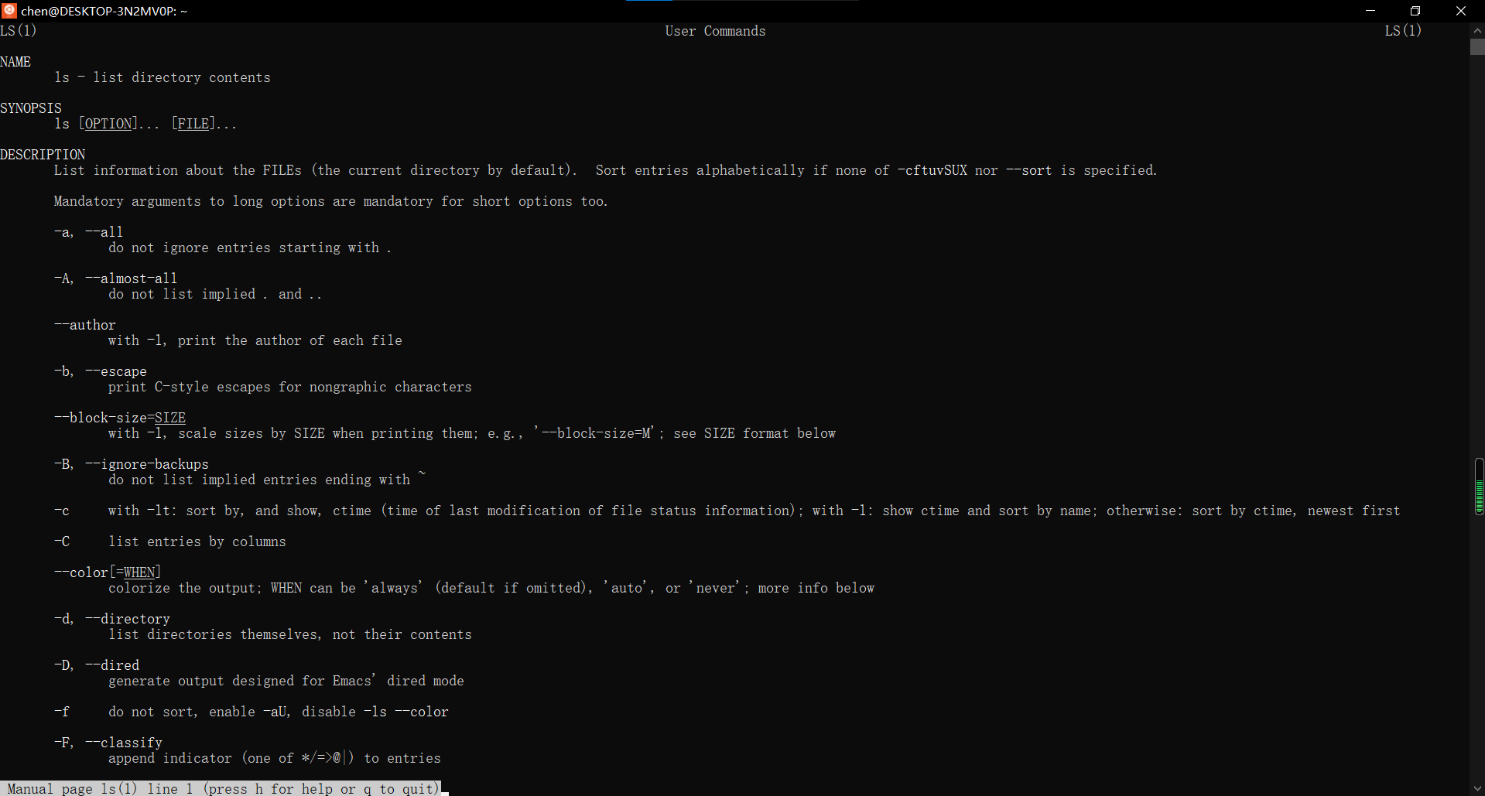The height and width of the screenshot is (796, 1485).
Task: Click the window title chen@DESKTOP-3N2MV0P
Action: (x=104, y=12)
